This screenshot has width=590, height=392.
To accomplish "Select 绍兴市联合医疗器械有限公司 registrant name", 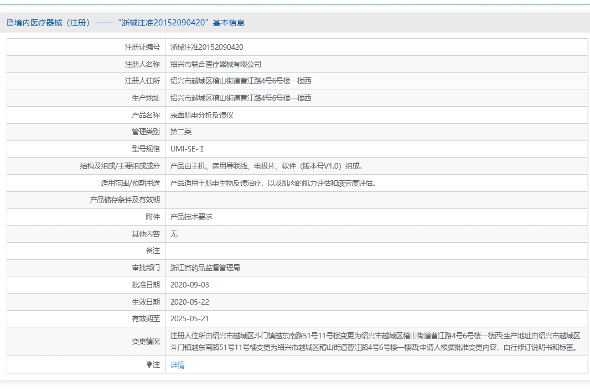I will [216, 64].
